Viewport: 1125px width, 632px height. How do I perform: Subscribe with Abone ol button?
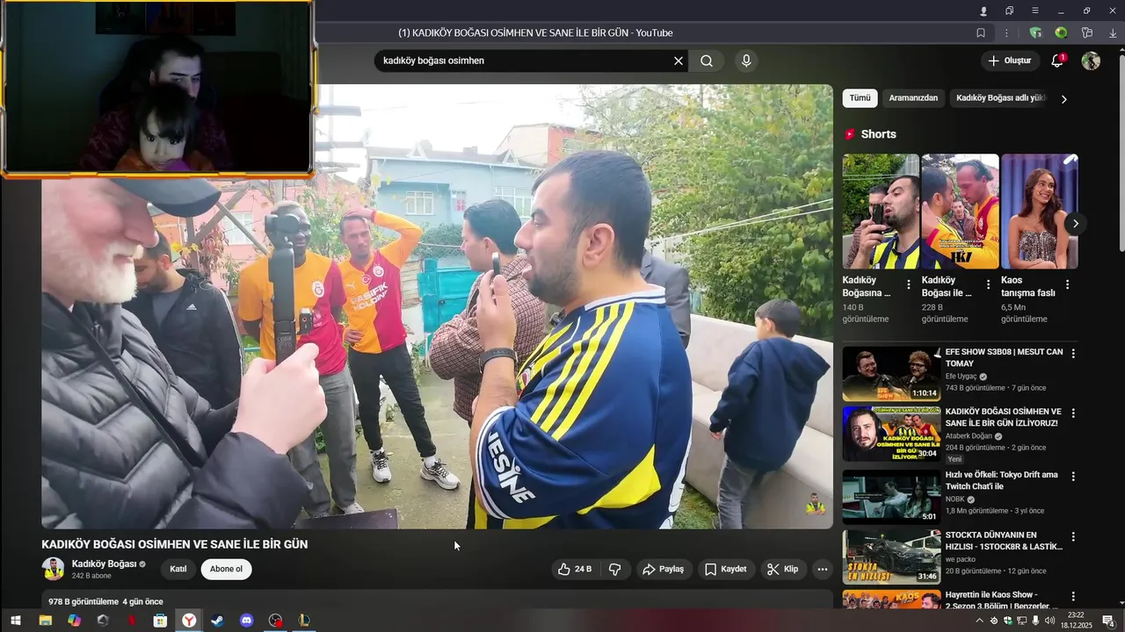(226, 569)
